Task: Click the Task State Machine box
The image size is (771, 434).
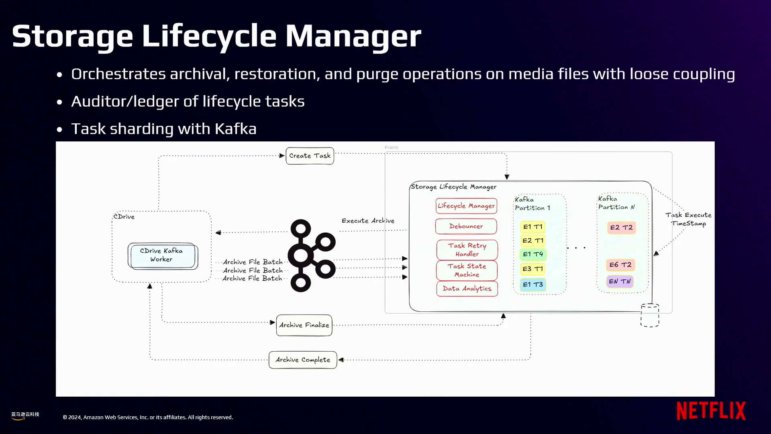Action: click(467, 270)
